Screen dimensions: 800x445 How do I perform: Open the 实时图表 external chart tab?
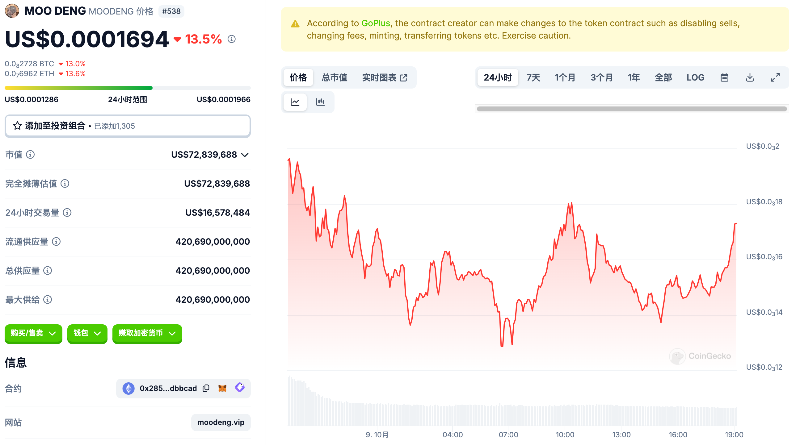click(x=385, y=77)
